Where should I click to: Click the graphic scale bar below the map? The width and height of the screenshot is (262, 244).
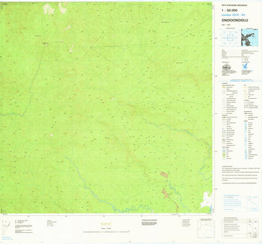(x=107, y=232)
